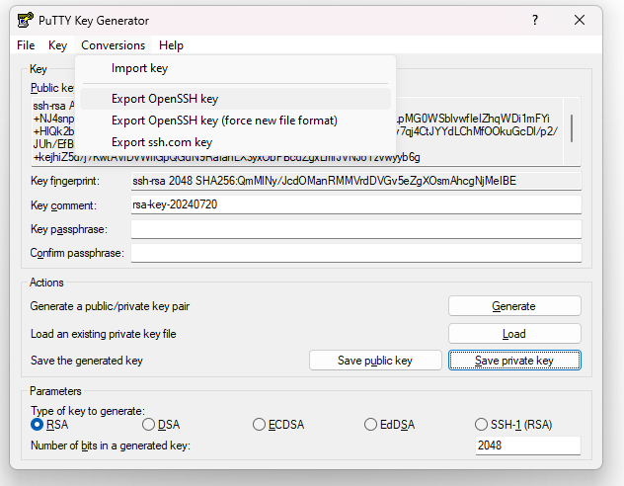The image size is (624, 486).
Task: Click the Load button
Action: [x=514, y=334]
